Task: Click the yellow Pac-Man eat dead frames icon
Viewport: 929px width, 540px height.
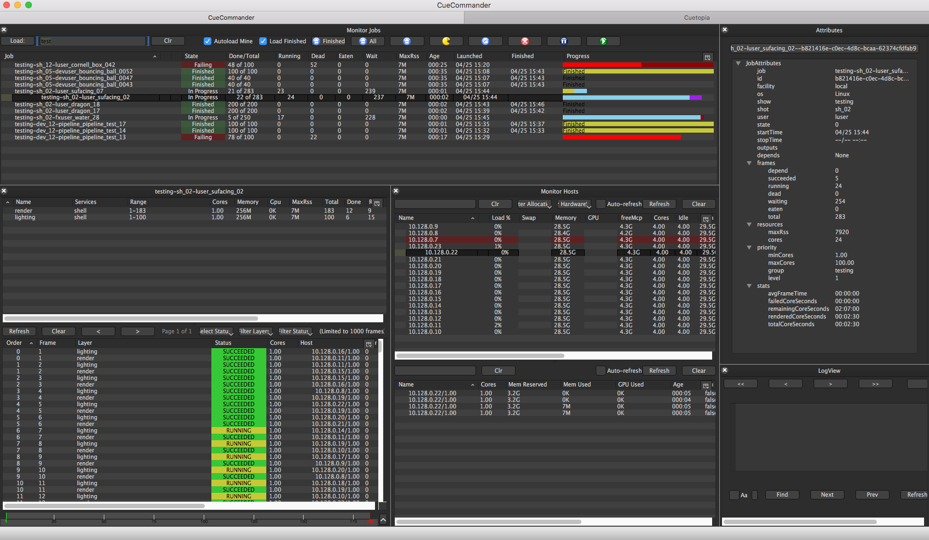Action: point(446,41)
